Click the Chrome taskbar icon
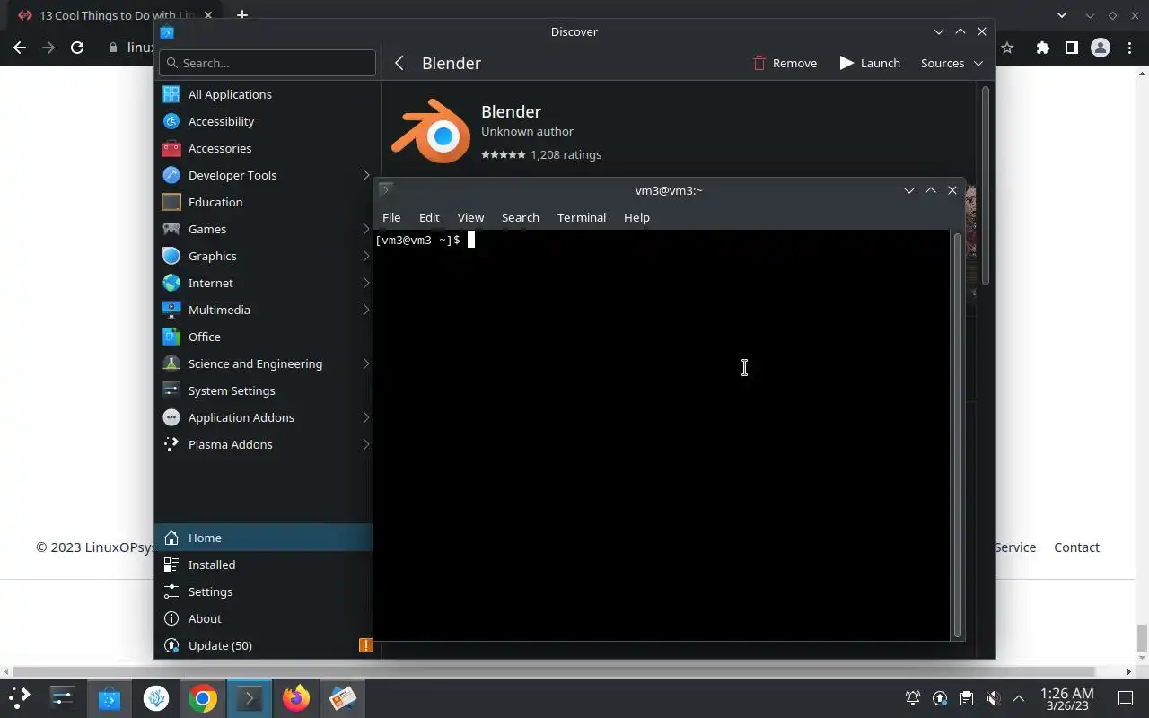The image size is (1149, 718). 203,697
